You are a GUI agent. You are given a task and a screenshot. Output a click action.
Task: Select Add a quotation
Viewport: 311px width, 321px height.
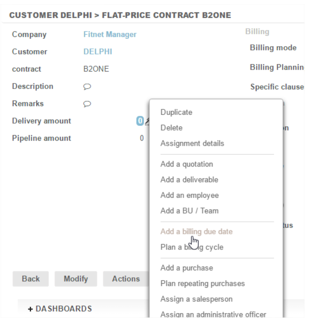click(x=187, y=164)
